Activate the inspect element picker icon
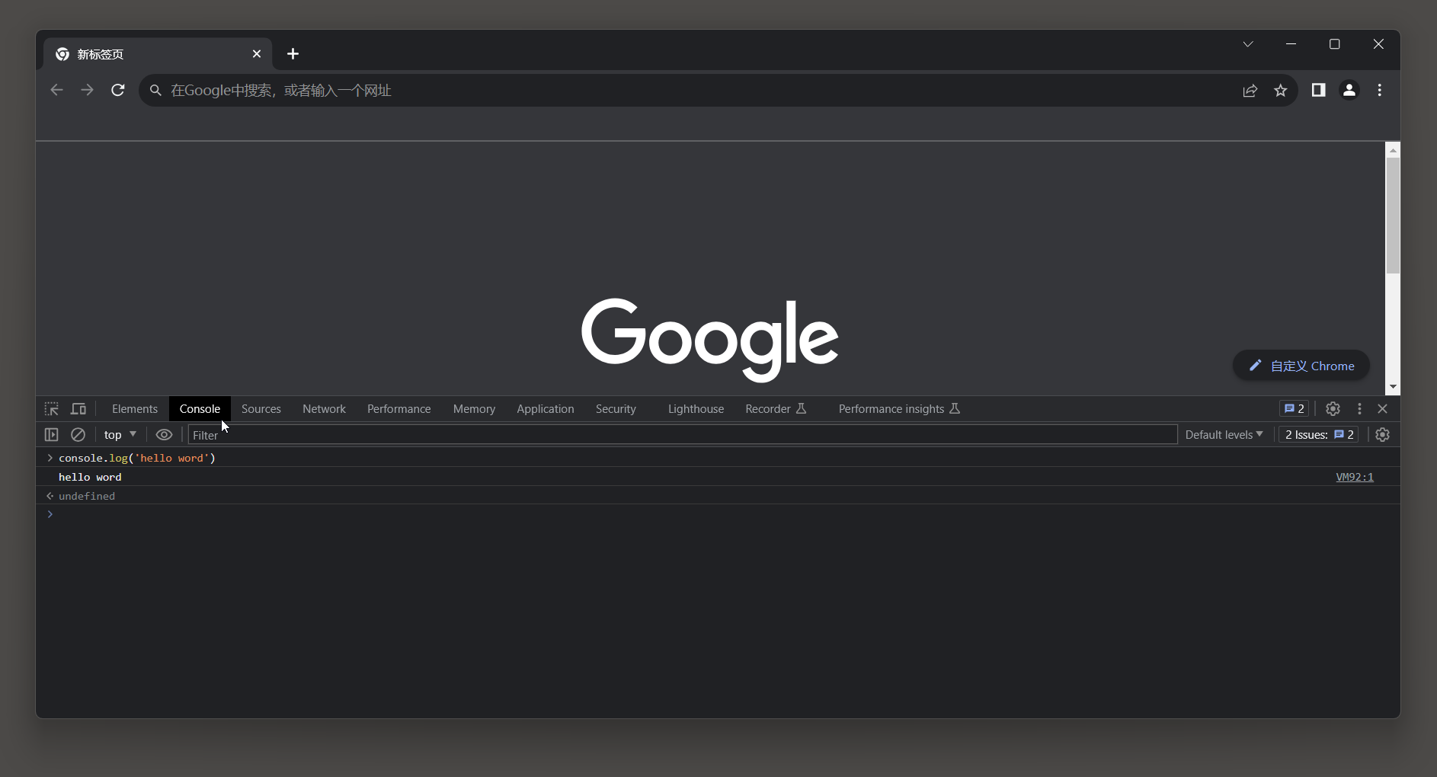1437x777 pixels. (51, 409)
